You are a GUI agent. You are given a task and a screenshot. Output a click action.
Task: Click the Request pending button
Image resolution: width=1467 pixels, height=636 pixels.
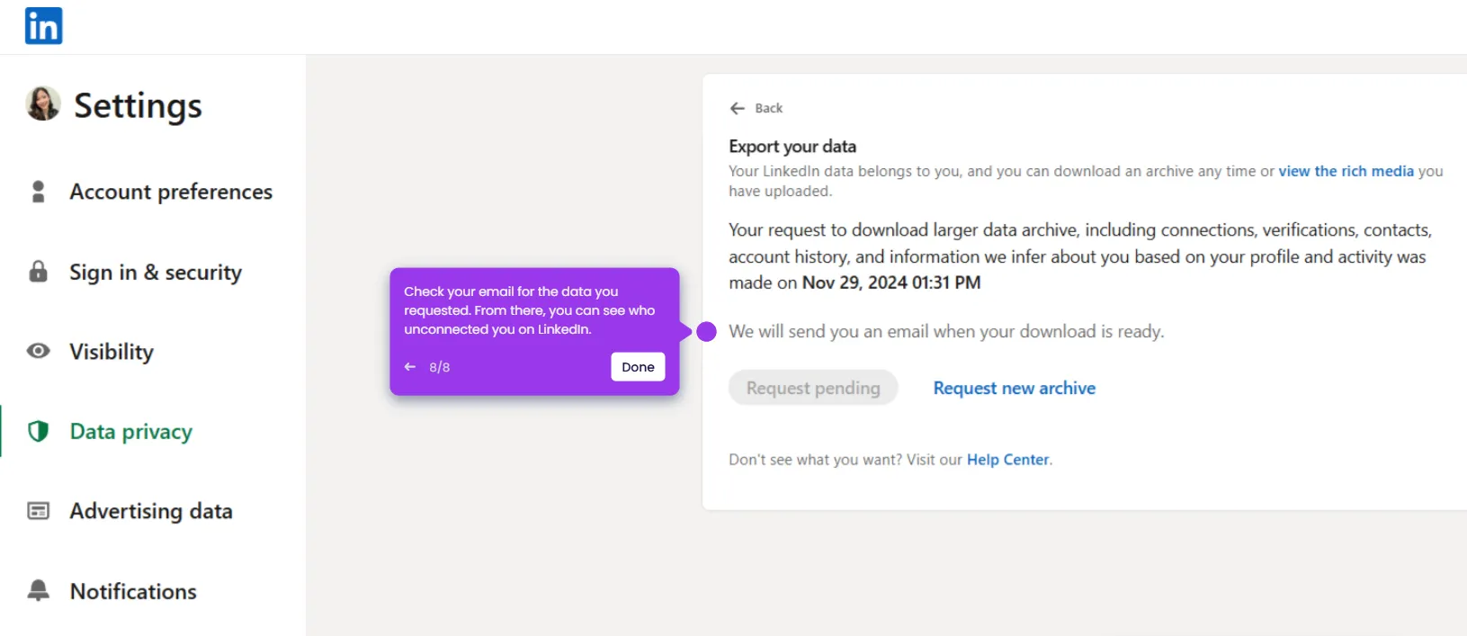coord(813,388)
